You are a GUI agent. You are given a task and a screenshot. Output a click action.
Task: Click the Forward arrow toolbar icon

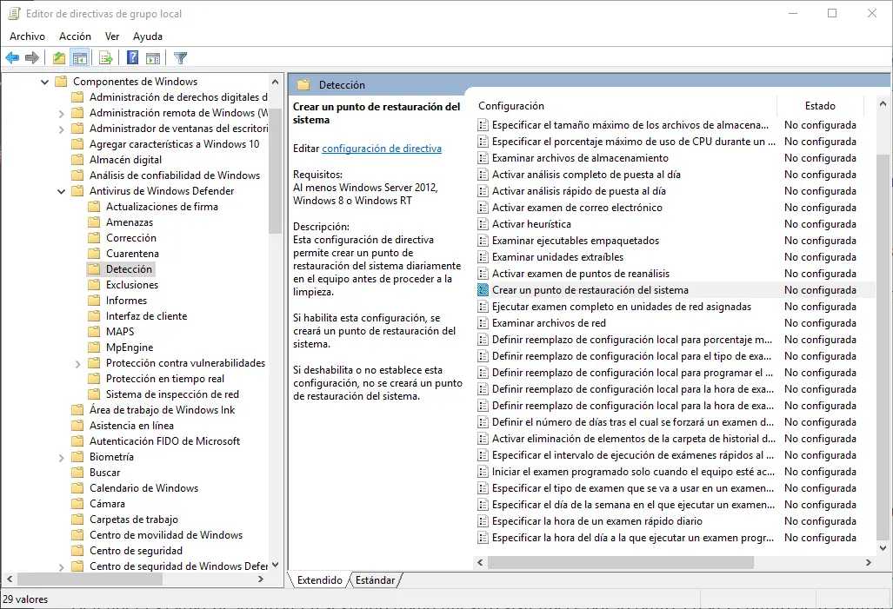[x=32, y=57]
